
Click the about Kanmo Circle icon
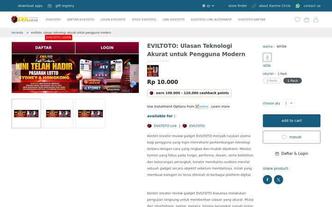[254, 6]
